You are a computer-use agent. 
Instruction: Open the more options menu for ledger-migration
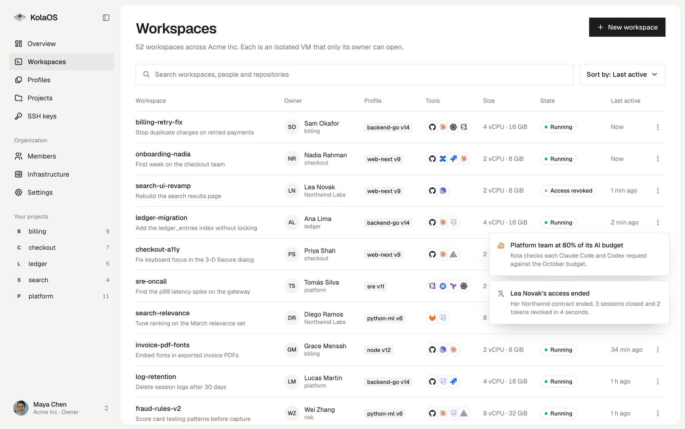click(658, 222)
